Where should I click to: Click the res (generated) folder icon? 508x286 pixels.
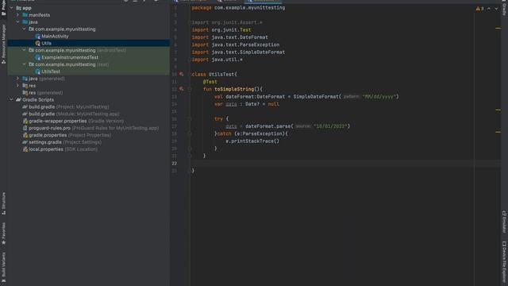point(25,93)
